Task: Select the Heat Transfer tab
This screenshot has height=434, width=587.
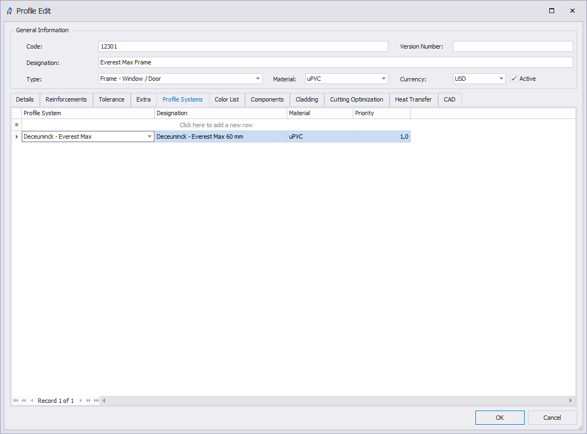Action: coord(413,99)
